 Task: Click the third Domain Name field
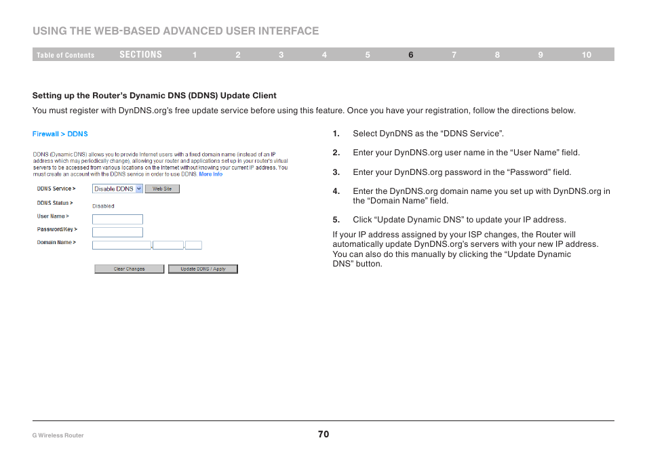coord(193,245)
